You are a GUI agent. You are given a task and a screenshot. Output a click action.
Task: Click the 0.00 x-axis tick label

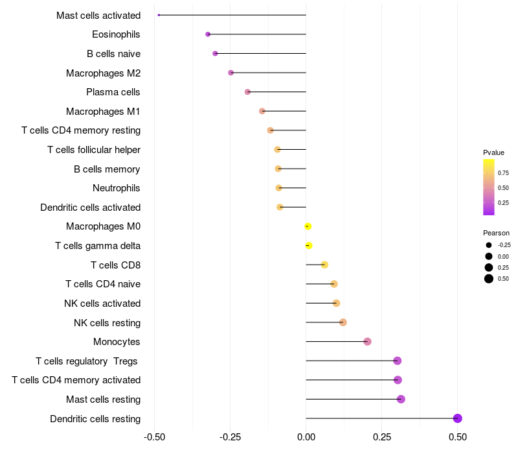[x=306, y=437]
